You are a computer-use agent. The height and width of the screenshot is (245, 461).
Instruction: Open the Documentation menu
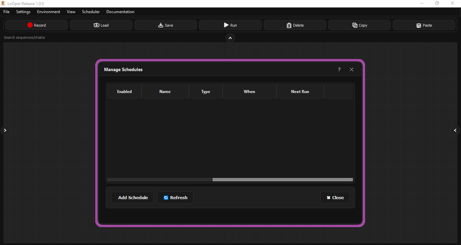point(120,11)
